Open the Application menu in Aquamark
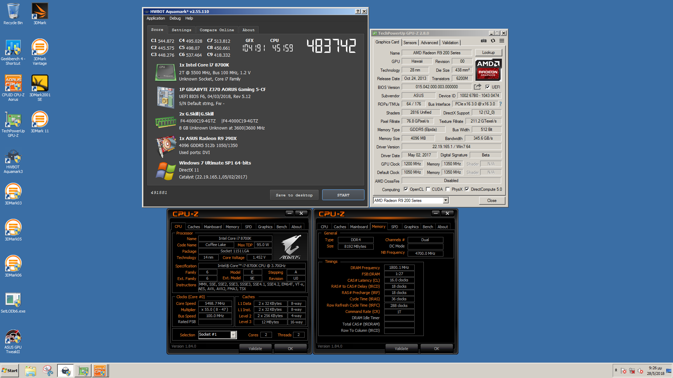 click(156, 18)
